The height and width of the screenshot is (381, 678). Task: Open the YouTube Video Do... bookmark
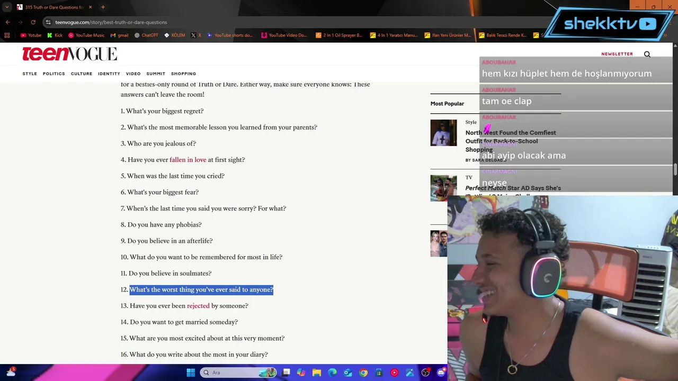[284, 35]
